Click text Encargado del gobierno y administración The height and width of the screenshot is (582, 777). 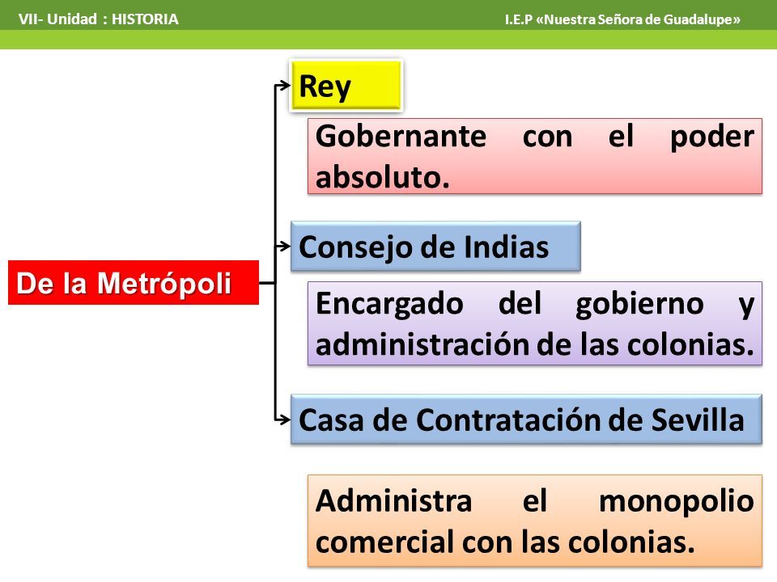pos(535,323)
